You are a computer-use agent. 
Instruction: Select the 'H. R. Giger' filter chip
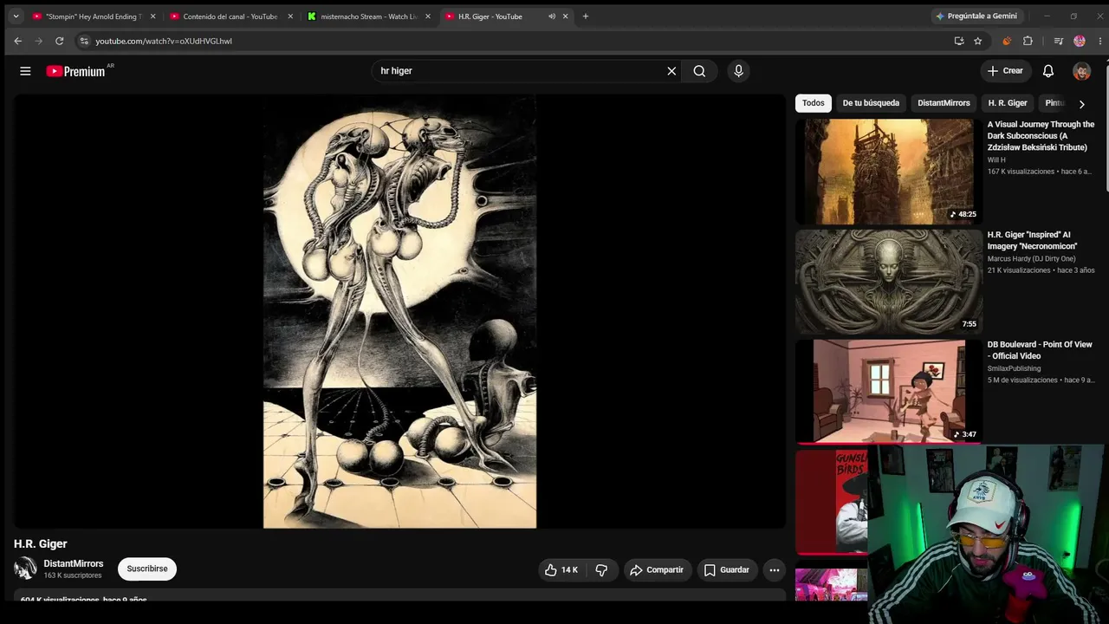[x=1008, y=103]
